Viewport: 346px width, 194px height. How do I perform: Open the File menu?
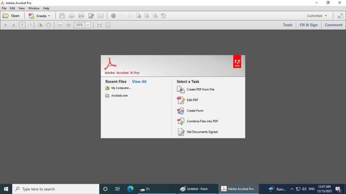pyautogui.click(x=4, y=8)
